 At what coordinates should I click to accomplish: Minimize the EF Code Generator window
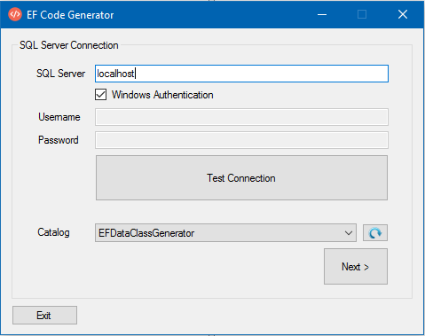point(322,14)
